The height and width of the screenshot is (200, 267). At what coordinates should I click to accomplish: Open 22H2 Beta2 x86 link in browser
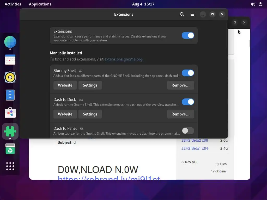pyautogui.click(x=195, y=140)
